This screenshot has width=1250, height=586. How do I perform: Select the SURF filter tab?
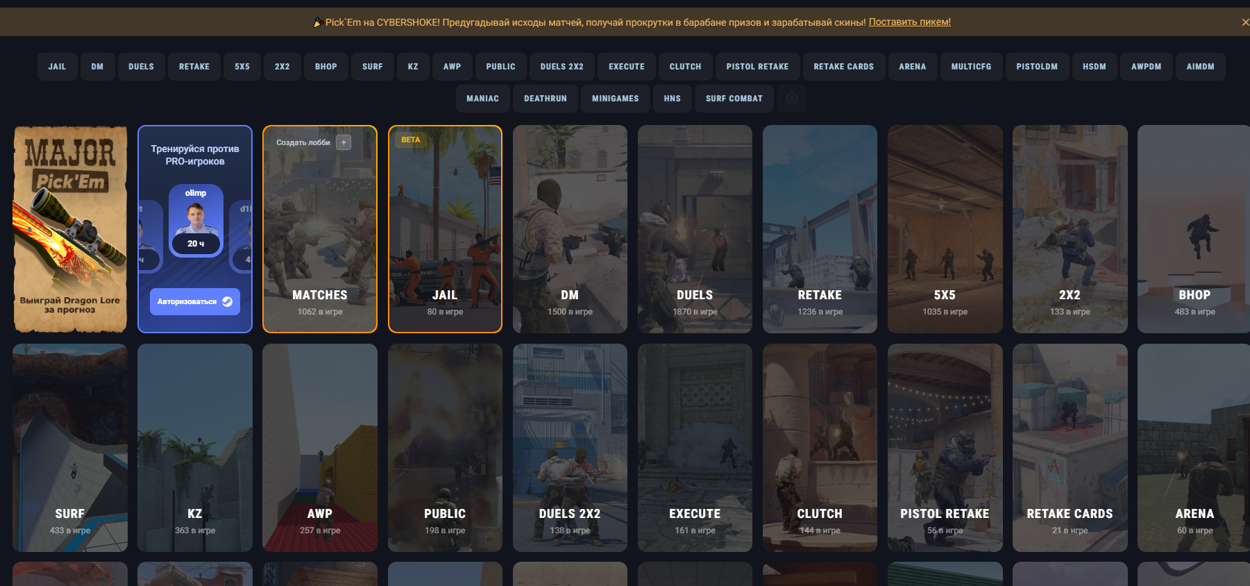point(372,67)
